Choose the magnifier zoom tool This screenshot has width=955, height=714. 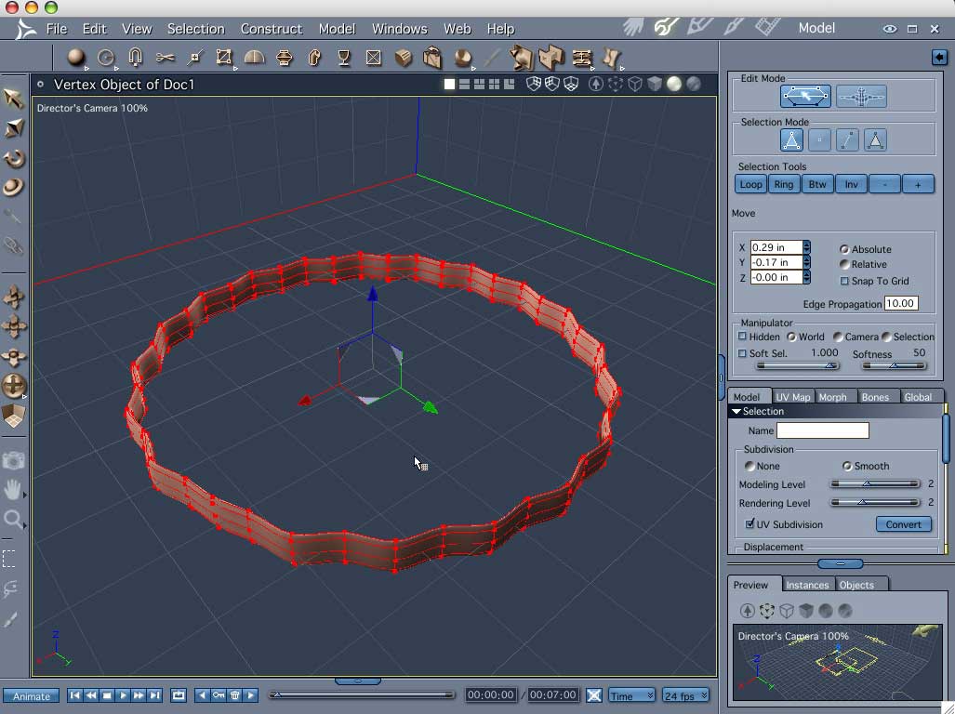click(x=12, y=519)
